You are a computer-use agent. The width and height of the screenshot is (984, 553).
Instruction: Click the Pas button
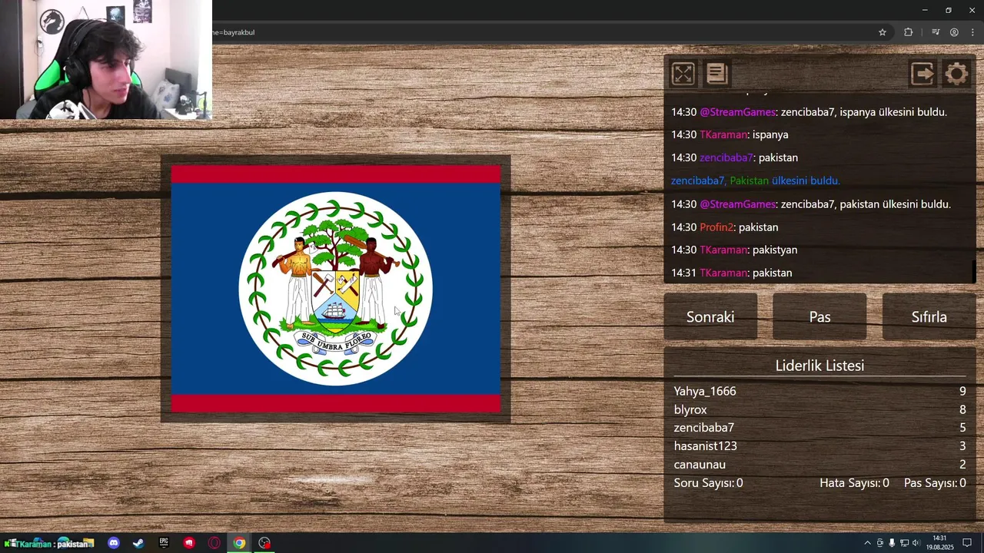819,316
